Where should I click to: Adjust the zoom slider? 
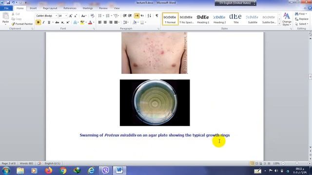296,163
